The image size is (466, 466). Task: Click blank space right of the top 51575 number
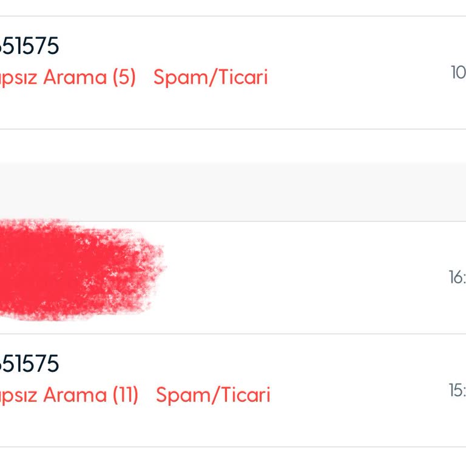(243, 46)
